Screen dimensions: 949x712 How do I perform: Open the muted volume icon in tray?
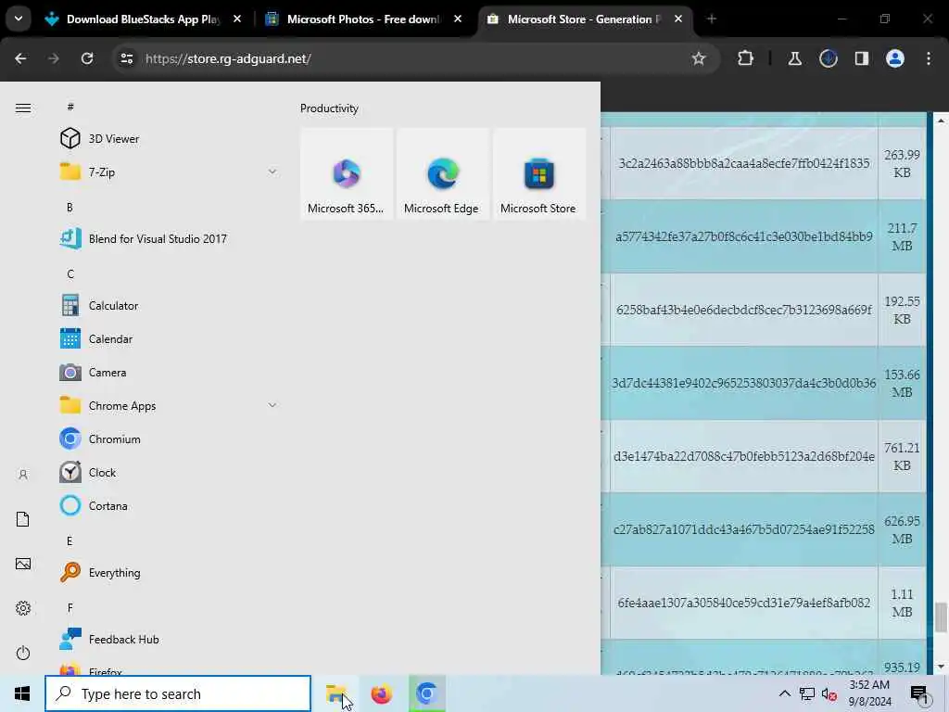pyautogui.click(x=829, y=694)
